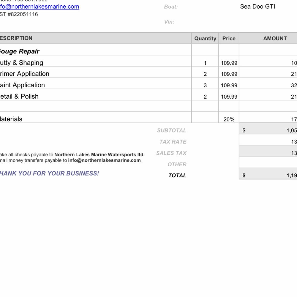
Task: Click the empty OTHER amount cell
Action: (268, 162)
